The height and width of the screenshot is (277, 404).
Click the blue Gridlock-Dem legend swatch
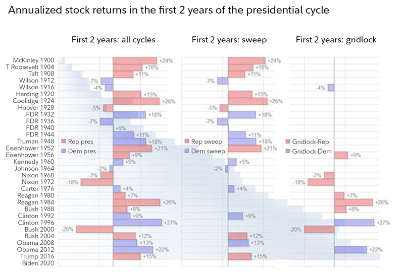click(x=288, y=151)
